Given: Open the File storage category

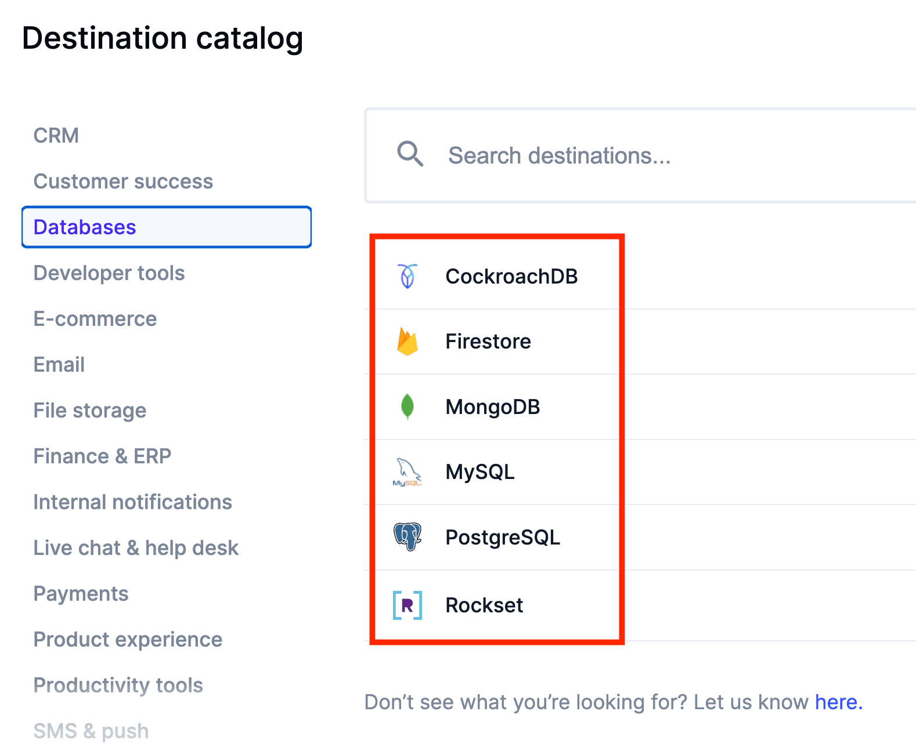Looking at the screenshot, I should pyautogui.click(x=90, y=411).
